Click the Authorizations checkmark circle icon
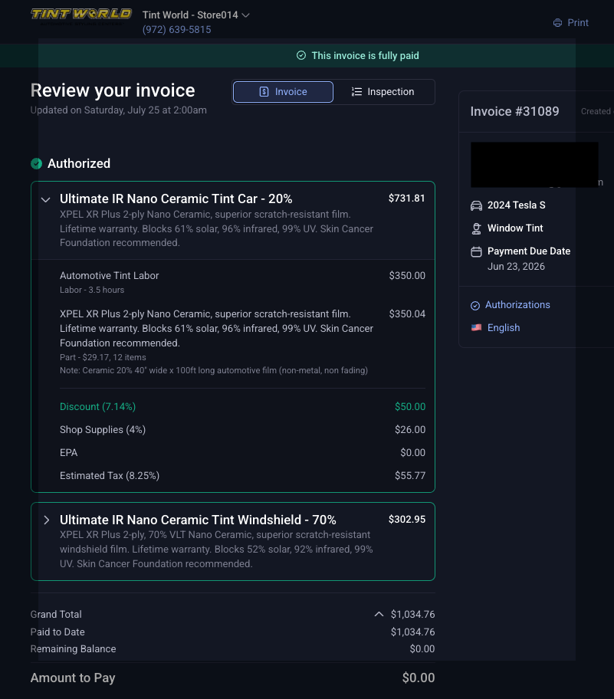This screenshot has width=614, height=699. point(475,305)
